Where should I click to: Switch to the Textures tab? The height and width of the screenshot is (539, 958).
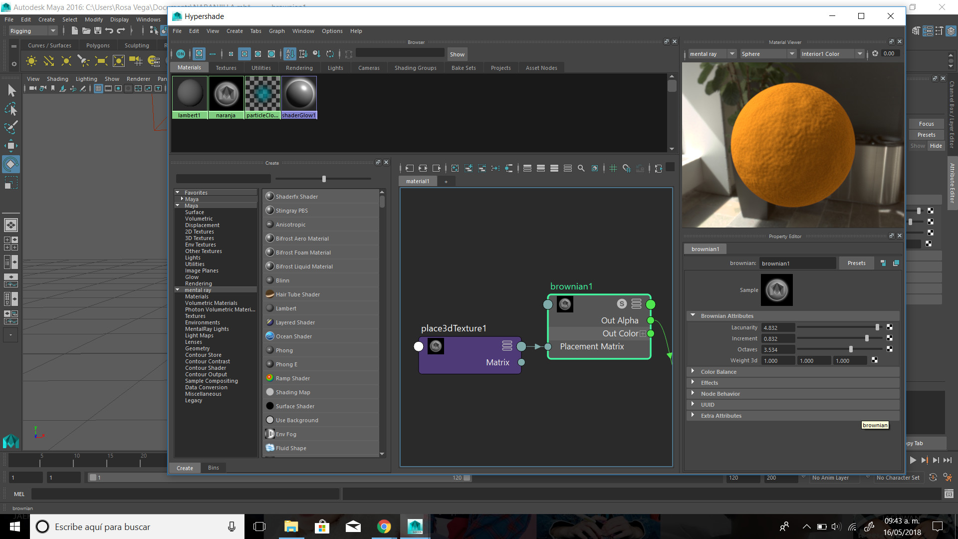226,68
